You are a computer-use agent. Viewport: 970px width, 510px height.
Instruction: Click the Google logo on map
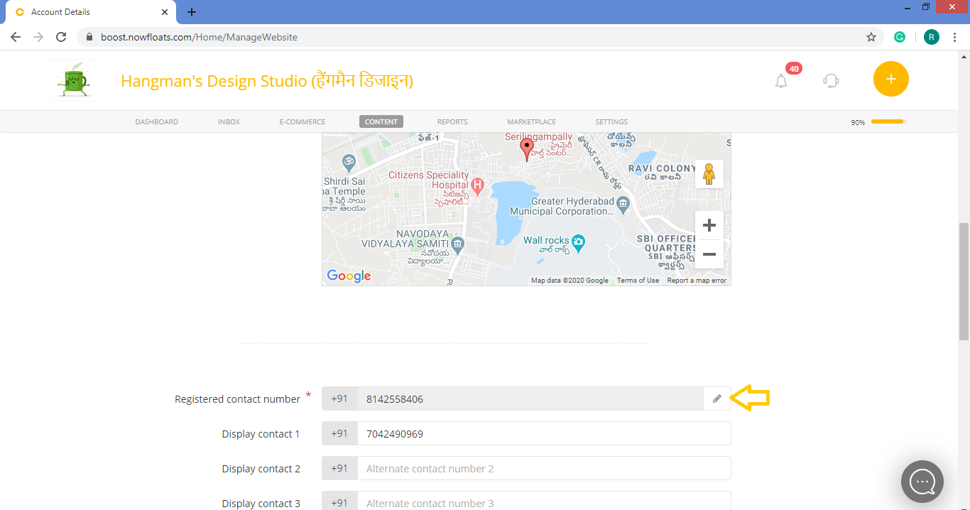click(x=349, y=276)
